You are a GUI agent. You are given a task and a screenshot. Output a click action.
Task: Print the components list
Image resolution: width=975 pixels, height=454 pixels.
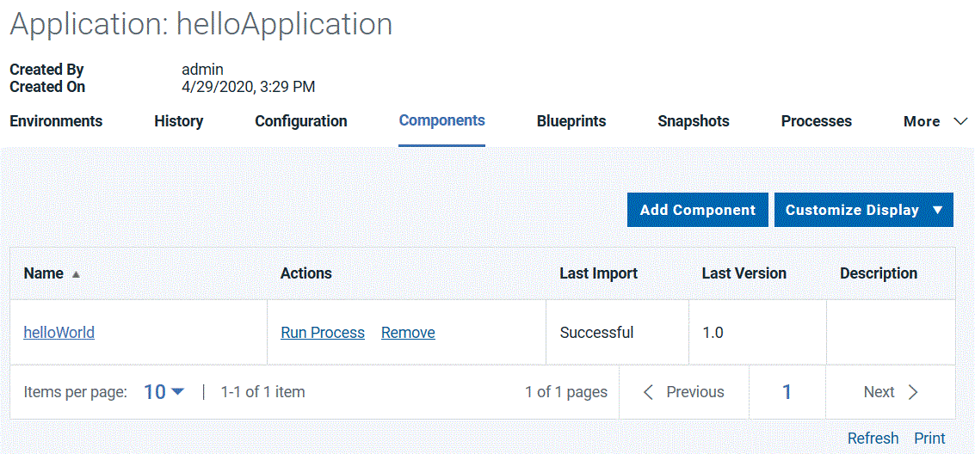929,439
